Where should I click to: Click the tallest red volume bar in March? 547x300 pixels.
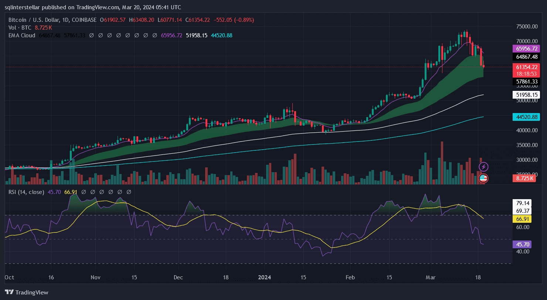pyautogui.click(x=442, y=163)
